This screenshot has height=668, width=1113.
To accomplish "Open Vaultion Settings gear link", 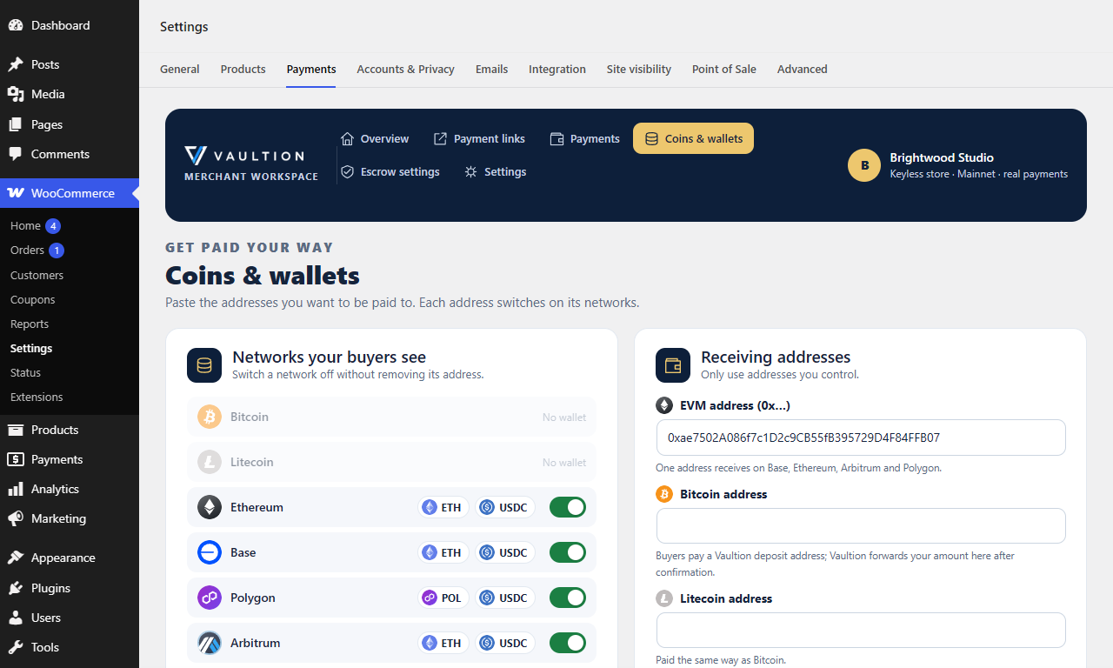I will click(495, 171).
